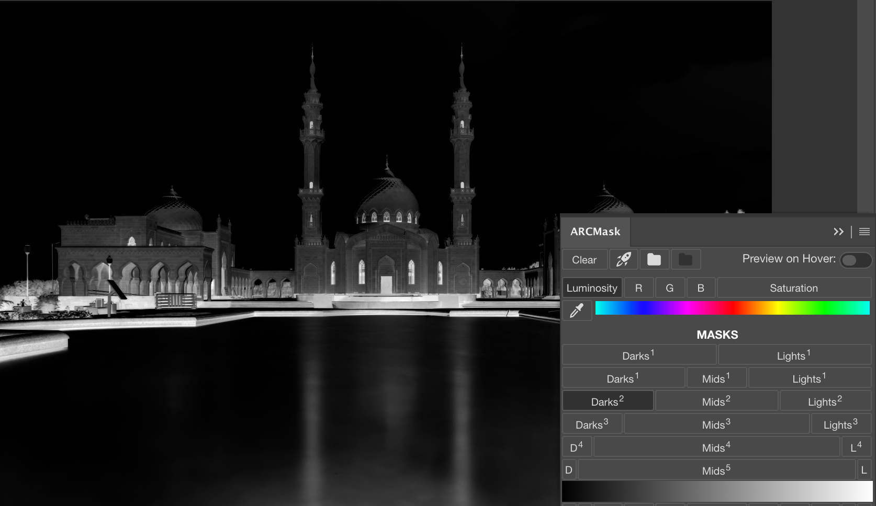Enable Preview on Hover
The height and width of the screenshot is (506, 876).
(x=856, y=259)
